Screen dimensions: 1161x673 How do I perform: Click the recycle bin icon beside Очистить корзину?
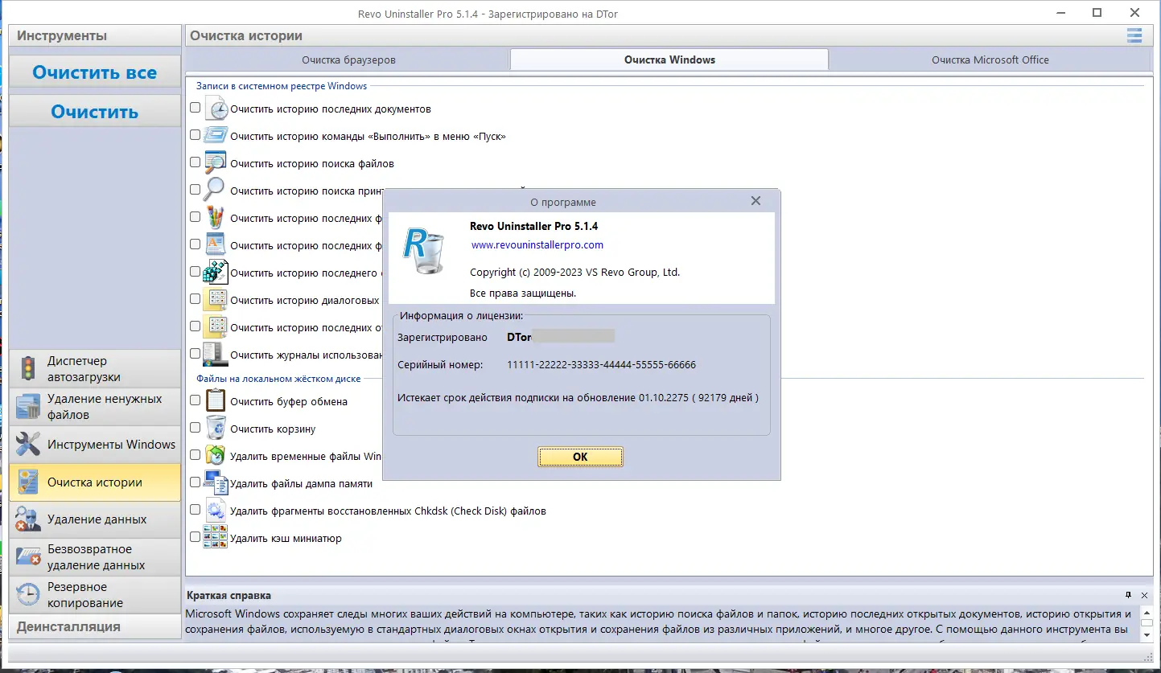point(214,427)
